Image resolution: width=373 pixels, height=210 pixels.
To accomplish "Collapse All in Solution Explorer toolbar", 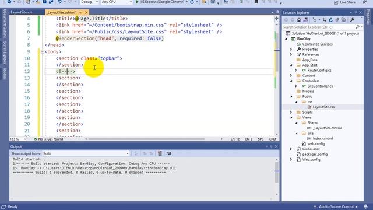I will [337, 20].
